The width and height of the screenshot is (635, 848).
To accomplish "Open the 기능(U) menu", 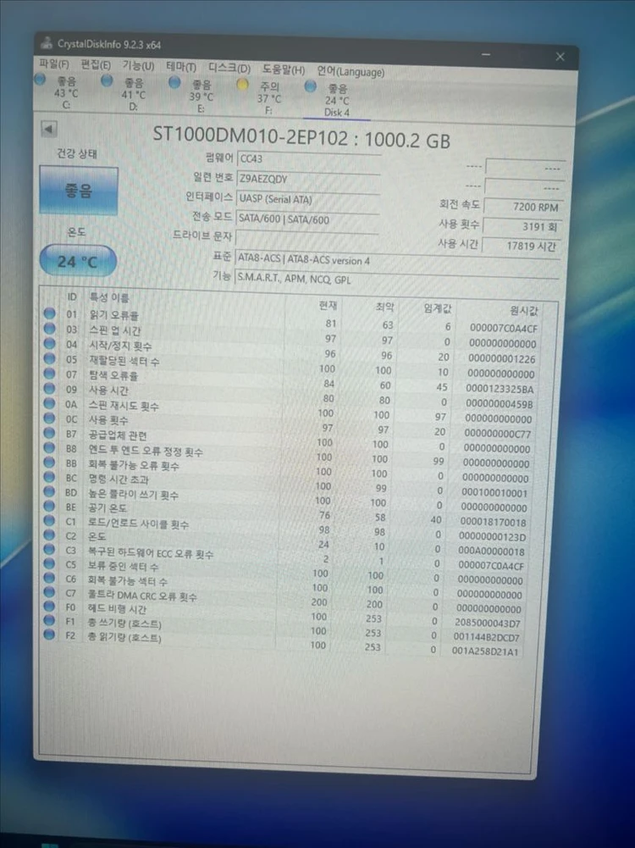I will click(138, 66).
